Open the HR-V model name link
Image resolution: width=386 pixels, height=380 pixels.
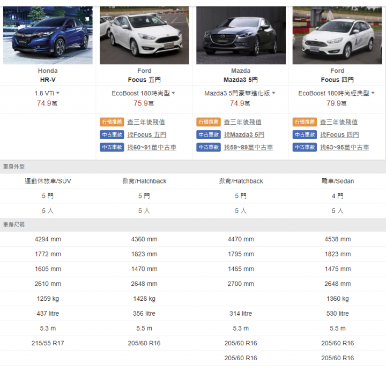point(48,80)
